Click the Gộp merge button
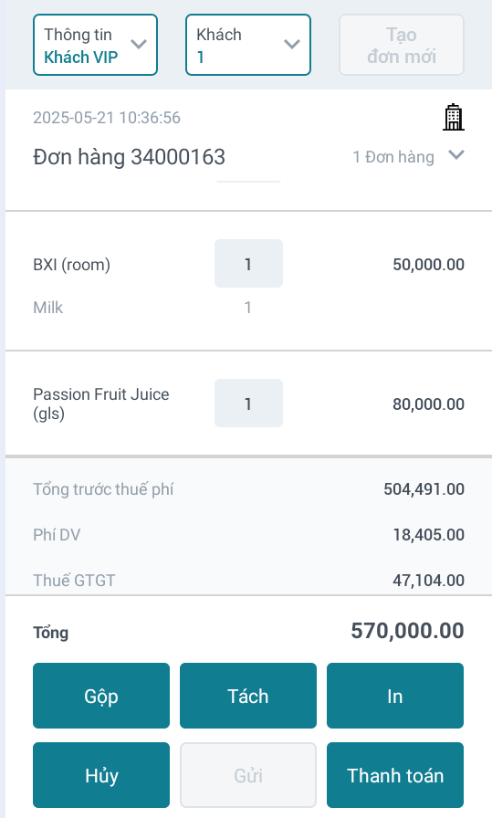 coord(101,696)
